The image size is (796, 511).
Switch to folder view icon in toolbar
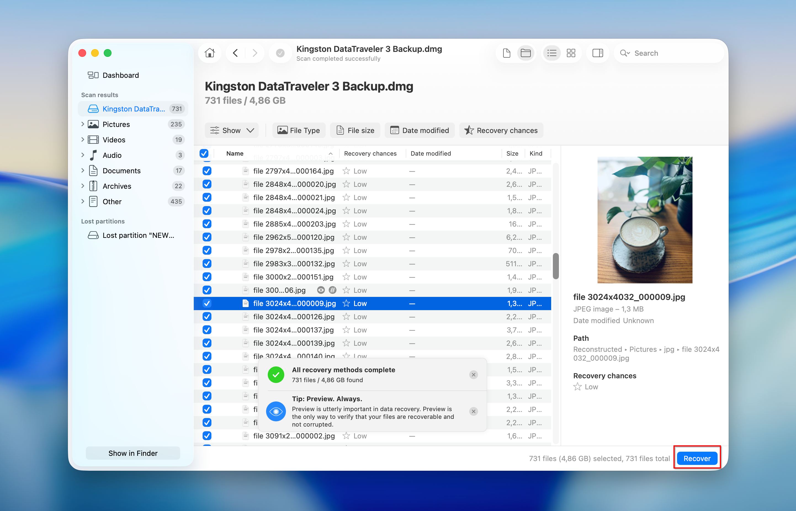pos(526,53)
